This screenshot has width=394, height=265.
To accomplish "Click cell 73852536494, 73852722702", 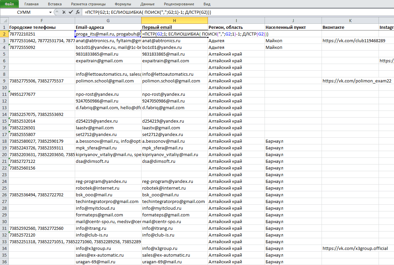I will pos(42,195).
